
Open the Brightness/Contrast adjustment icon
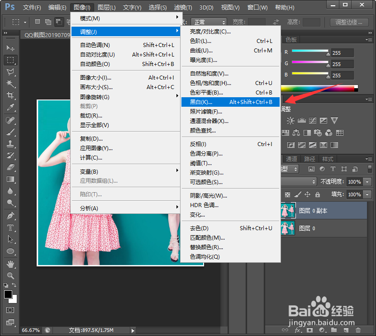(x=290, y=120)
